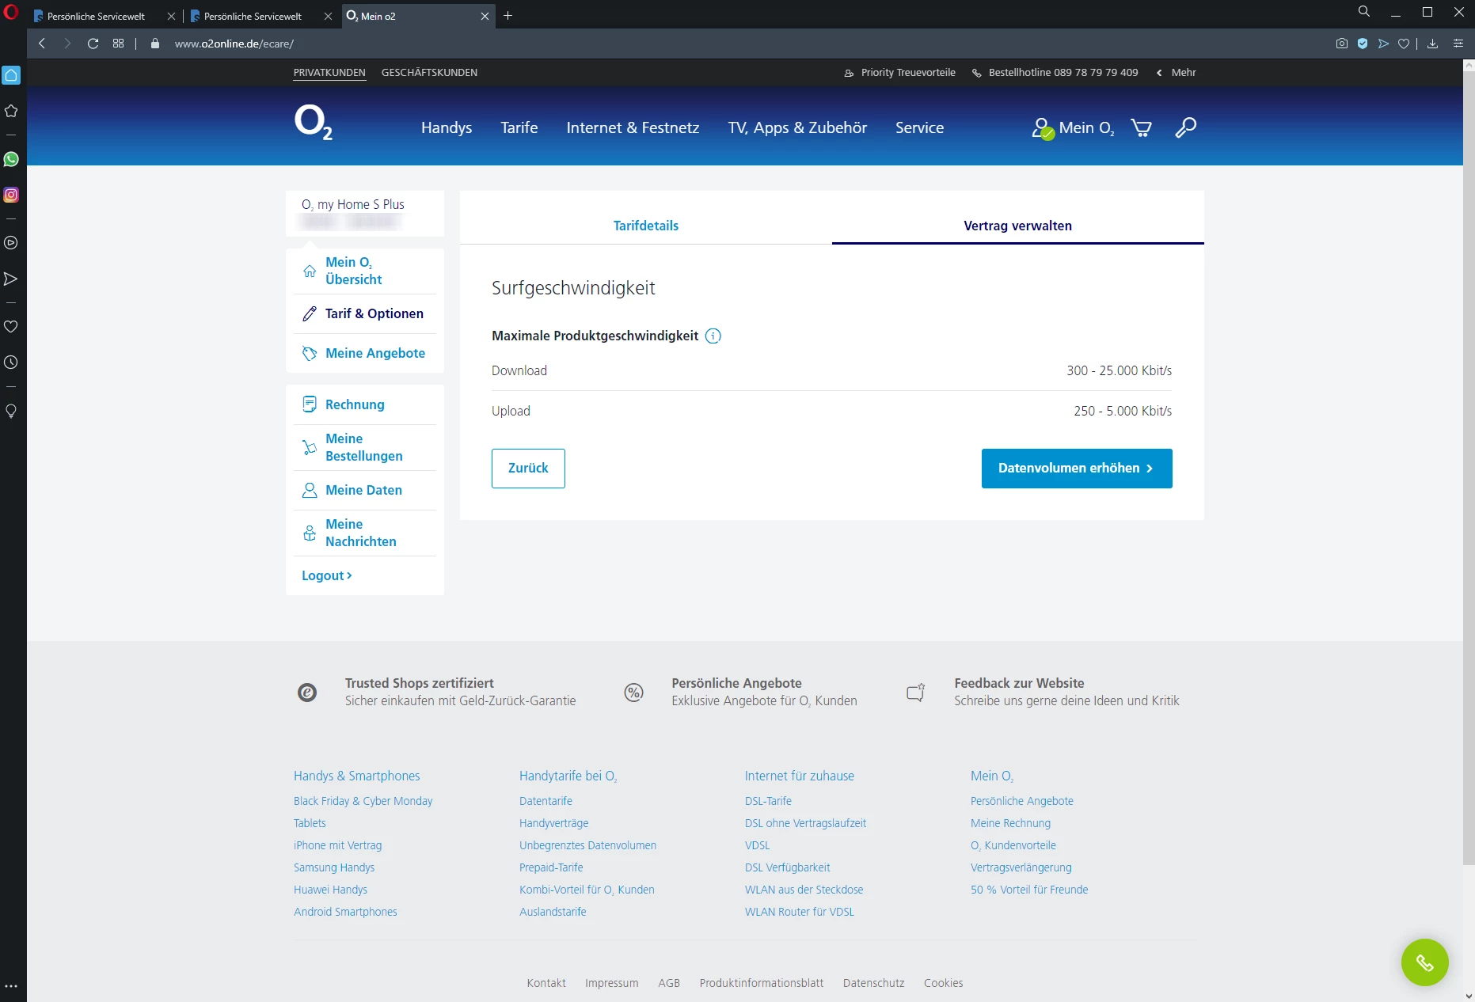This screenshot has height=1002, width=1475.
Task: Show info about Maximale Produktgeschwindigkeit
Action: 713,336
